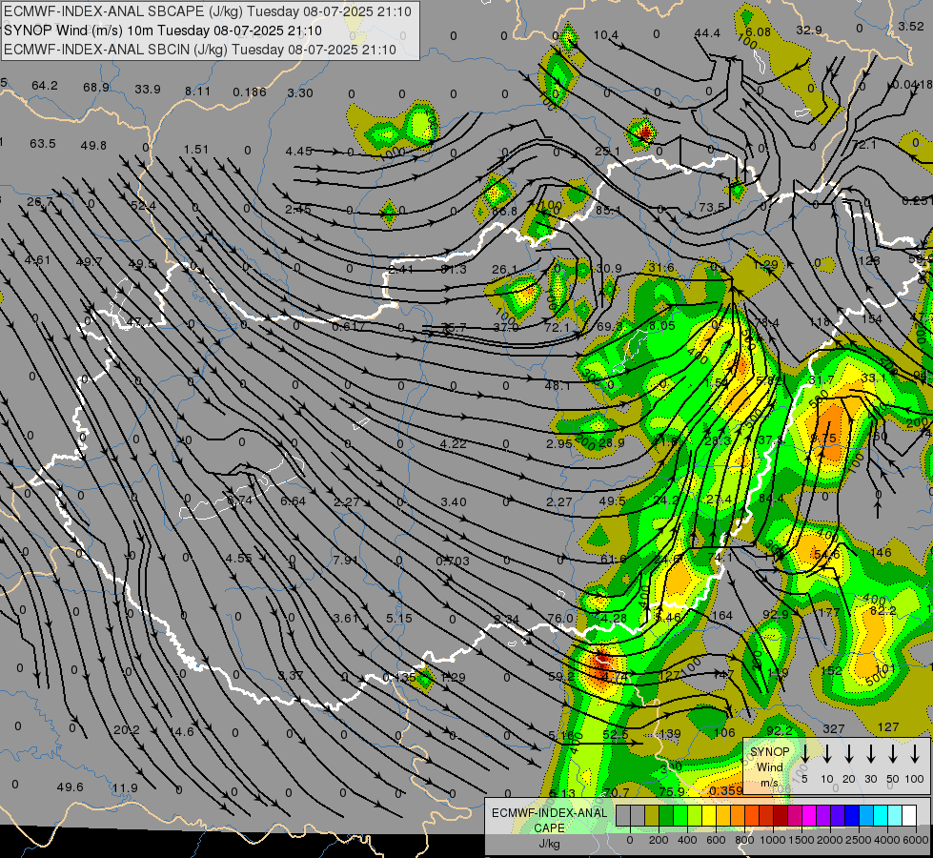This screenshot has height=858, width=933.
Task: Click the map value 14.6
Action: pyautogui.click(x=181, y=731)
